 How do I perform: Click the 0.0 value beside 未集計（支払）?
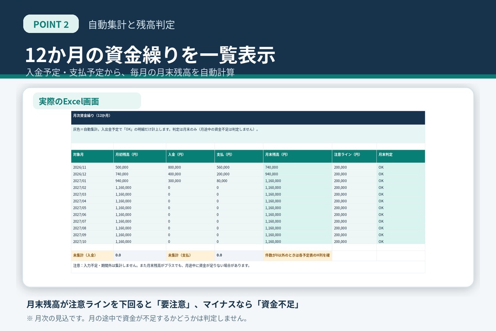pyautogui.click(x=239, y=255)
